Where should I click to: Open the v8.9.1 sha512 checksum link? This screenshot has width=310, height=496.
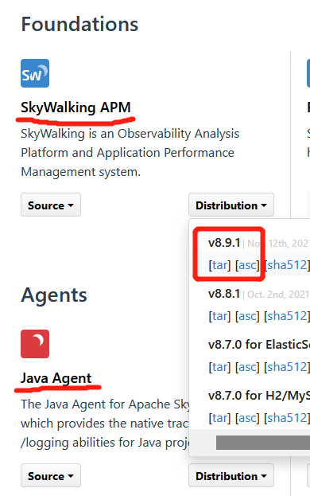[287, 265]
